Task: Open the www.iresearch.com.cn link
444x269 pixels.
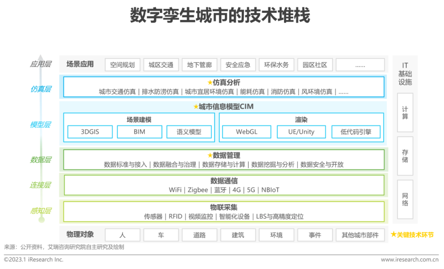Action: tap(409, 260)
